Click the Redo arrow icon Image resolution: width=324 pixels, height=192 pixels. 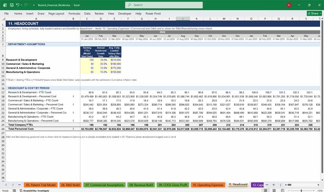[x=26, y=5]
